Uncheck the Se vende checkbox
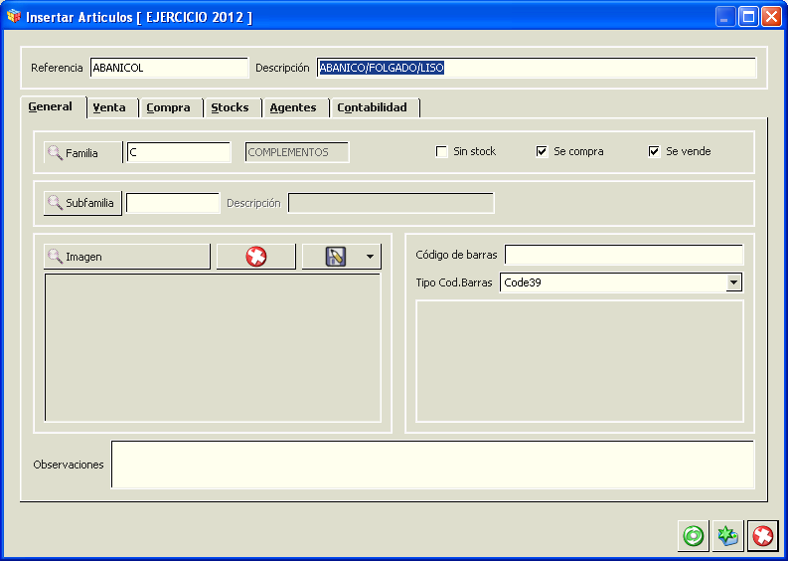Viewport: 788px width, 561px height. tap(654, 151)
